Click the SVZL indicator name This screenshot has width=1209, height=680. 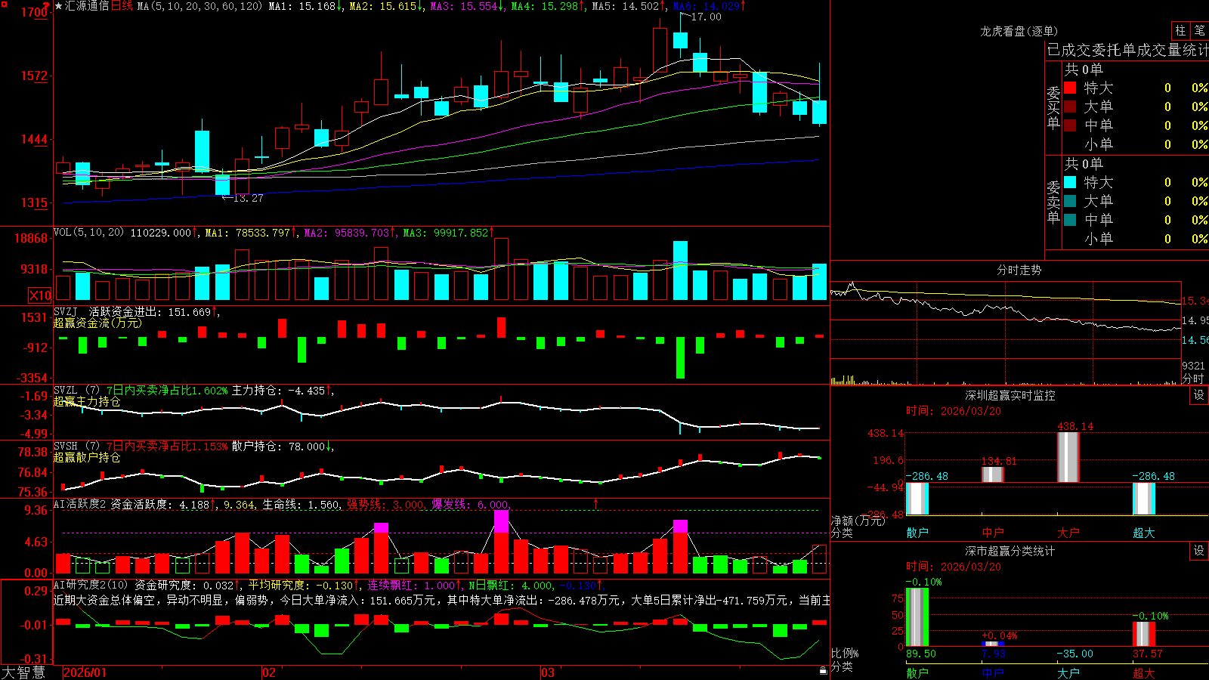click(65, 390)
